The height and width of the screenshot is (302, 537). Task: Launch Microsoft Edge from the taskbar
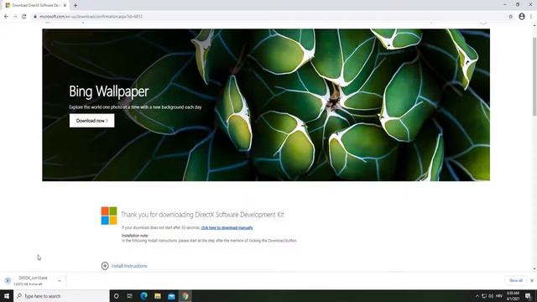143,296
